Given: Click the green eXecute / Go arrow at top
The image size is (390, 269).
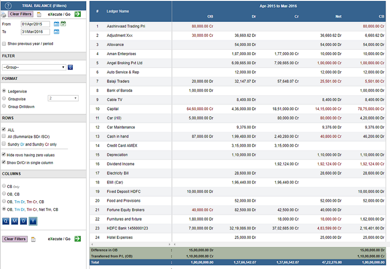Looking at the screenshot, I should tap(78, 14).
